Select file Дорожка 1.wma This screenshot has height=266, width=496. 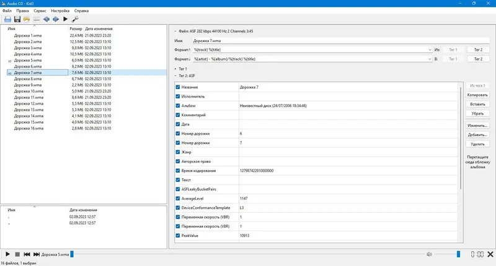28,36
